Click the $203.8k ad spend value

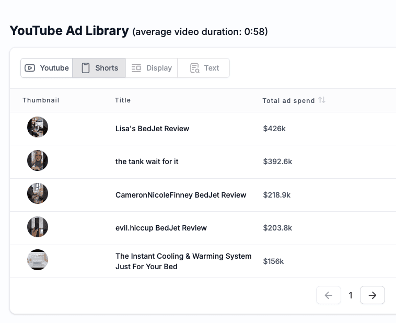(277, 228)
